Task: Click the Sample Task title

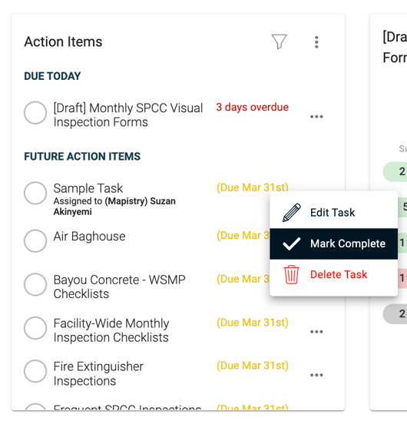Action: (x=88, y=188)
